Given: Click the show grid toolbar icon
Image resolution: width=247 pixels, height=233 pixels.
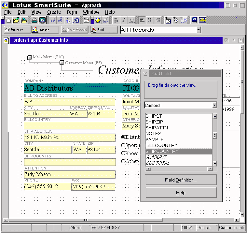Looking at the screenshot, I should click(184, 20).
